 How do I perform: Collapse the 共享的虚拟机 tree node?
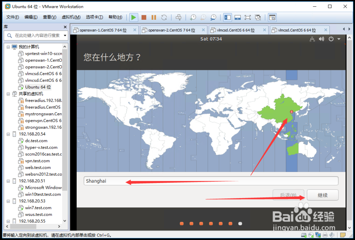pyautogui.click(x=9, y=94)
